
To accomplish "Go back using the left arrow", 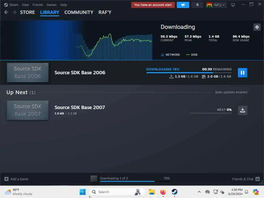I will point(6,12).
